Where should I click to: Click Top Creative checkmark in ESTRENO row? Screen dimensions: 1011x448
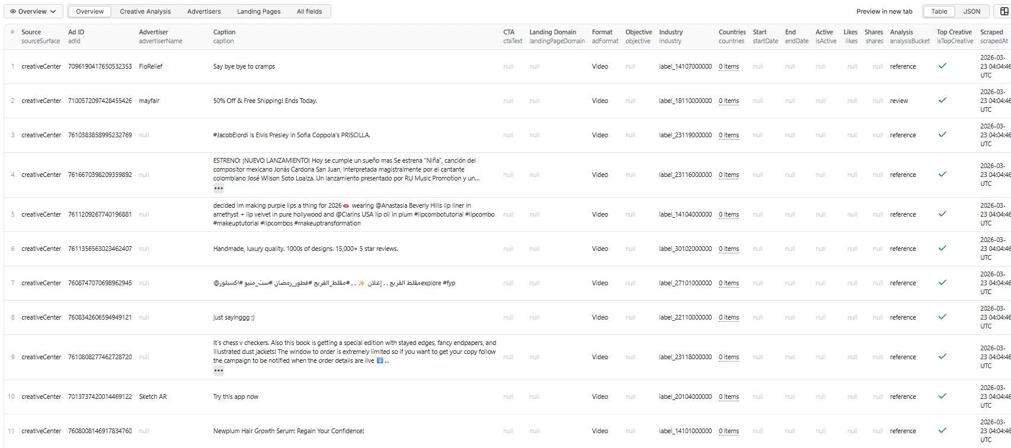[942, 174]
